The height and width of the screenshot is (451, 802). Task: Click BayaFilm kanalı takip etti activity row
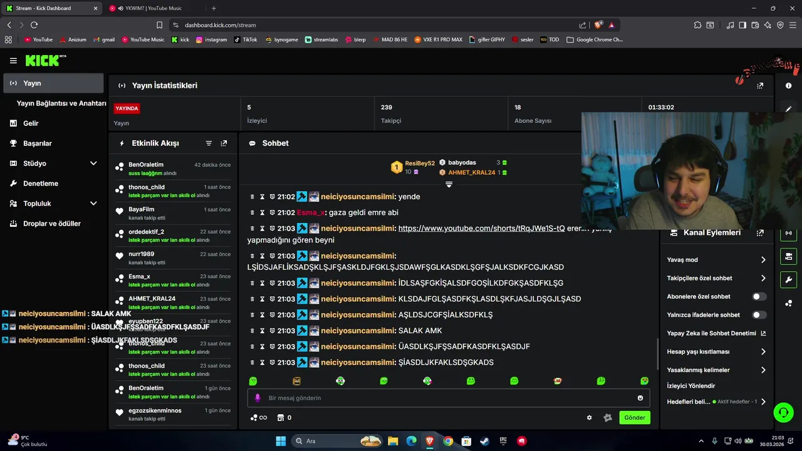pos(173,214)
